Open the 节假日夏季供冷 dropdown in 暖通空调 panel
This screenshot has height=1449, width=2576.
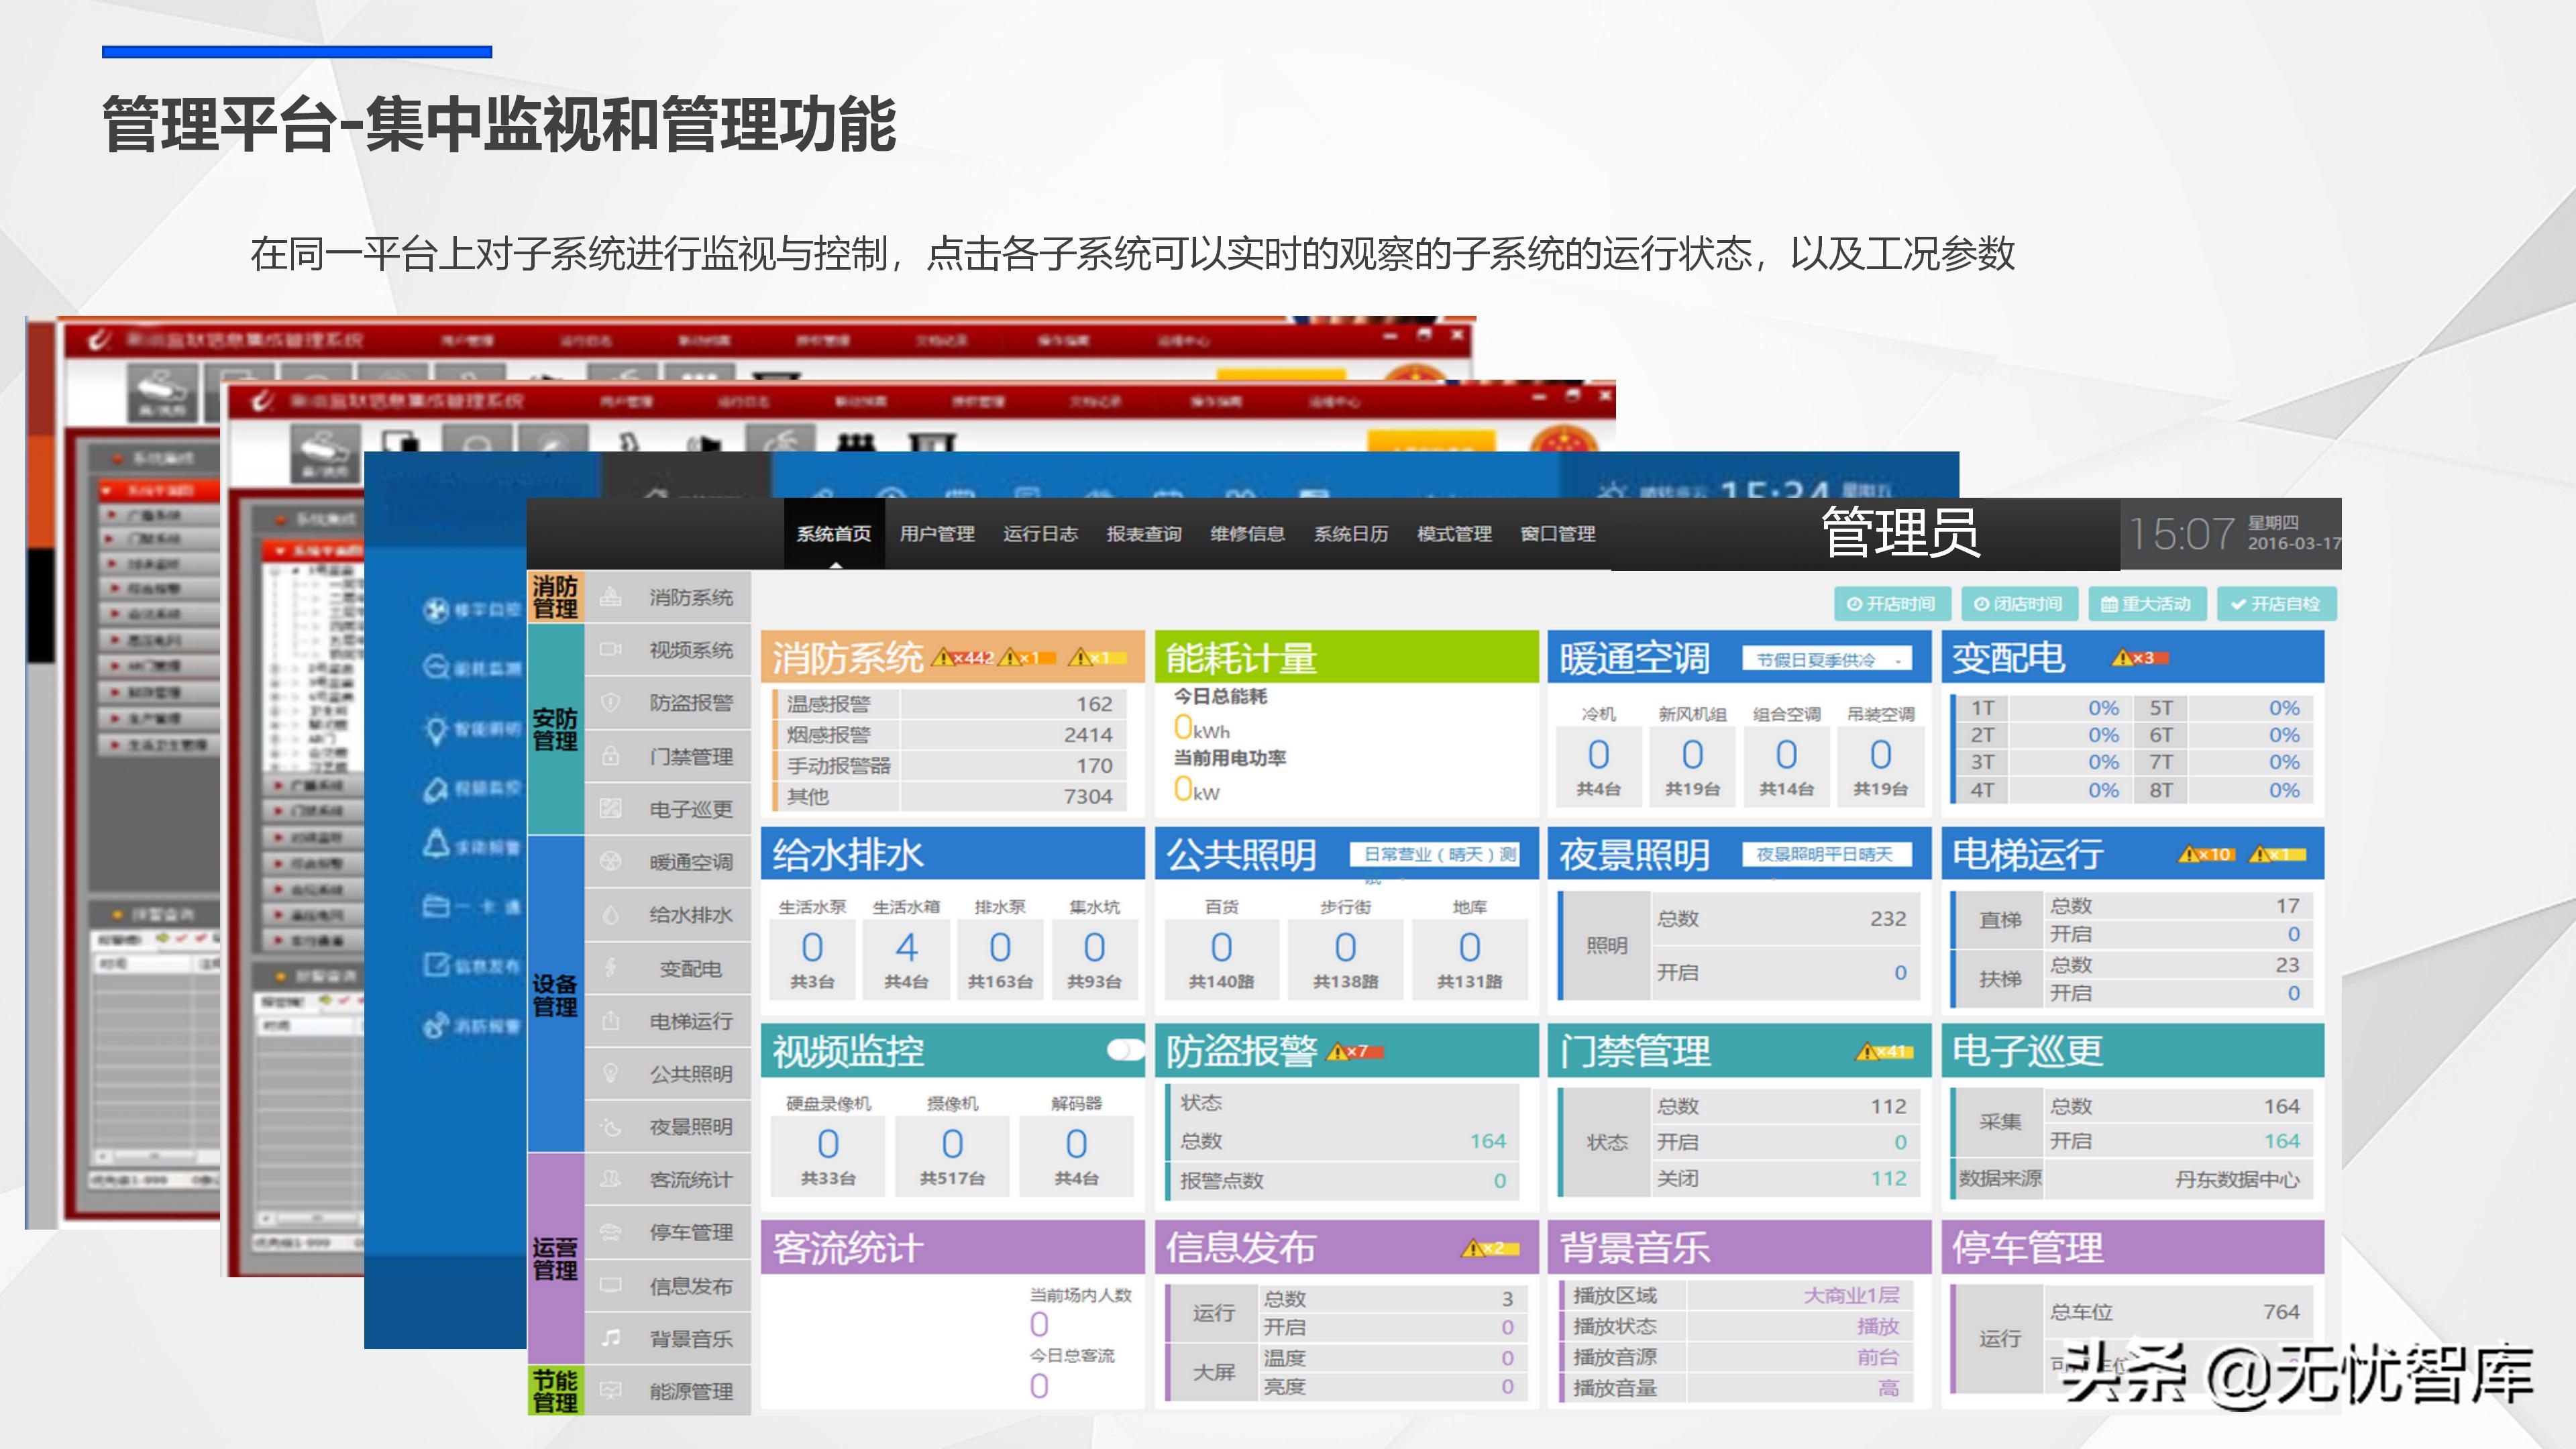point(1827,660)
